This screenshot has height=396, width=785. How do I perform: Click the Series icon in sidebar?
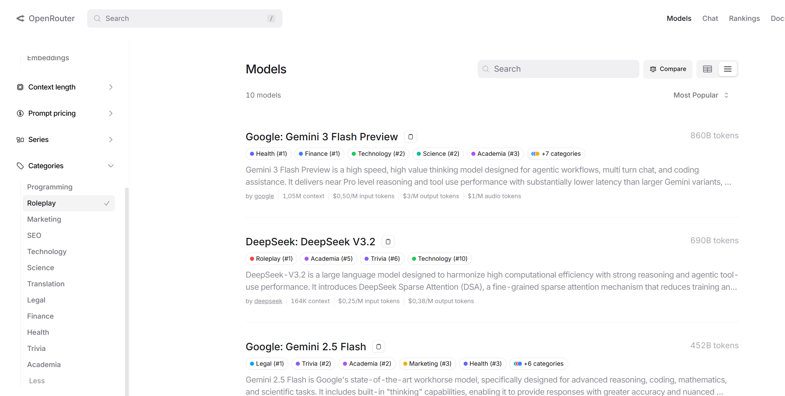(20, 140)
